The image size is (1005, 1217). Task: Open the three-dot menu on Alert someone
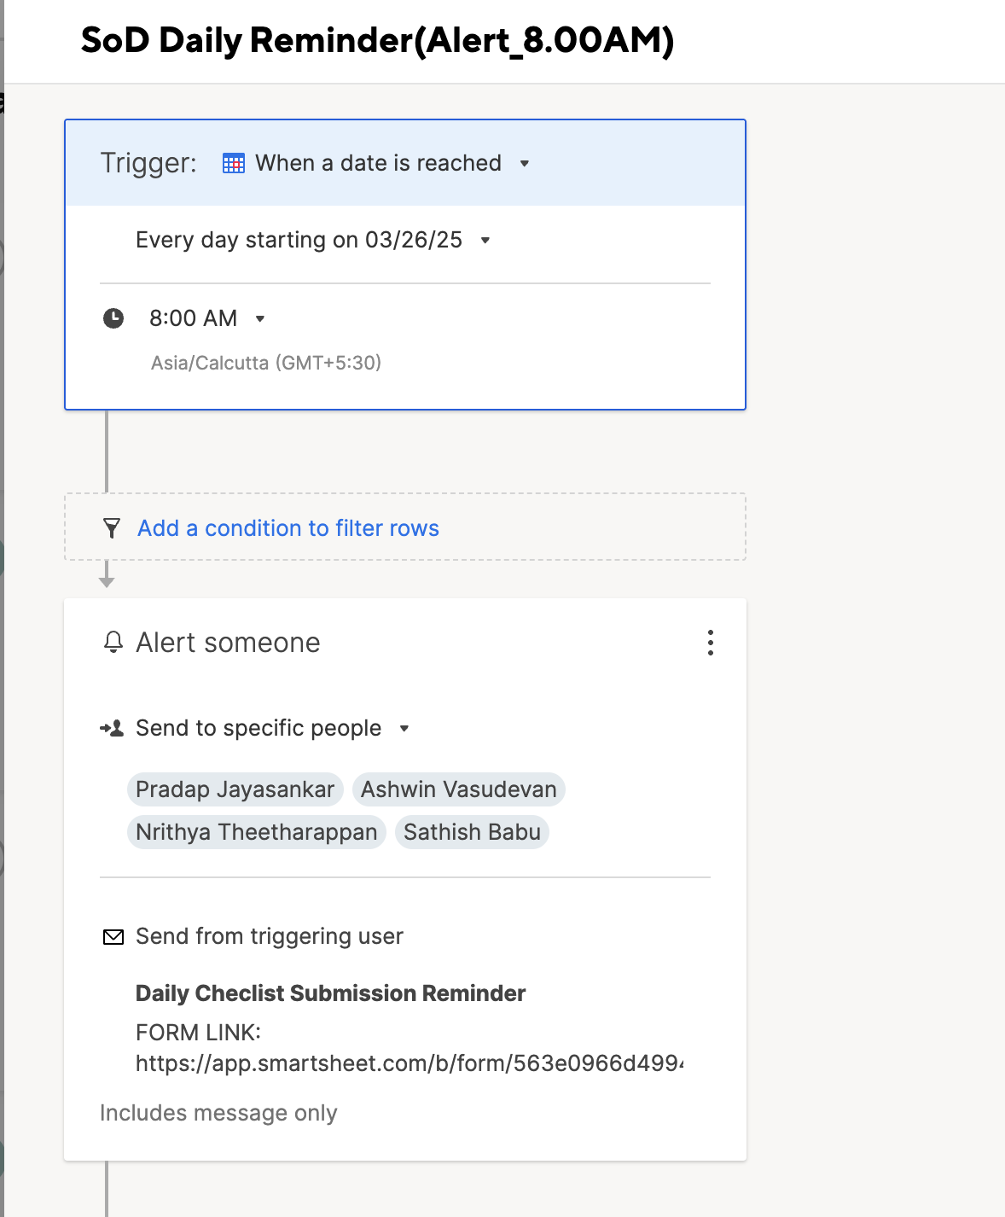tap(710, 643)
